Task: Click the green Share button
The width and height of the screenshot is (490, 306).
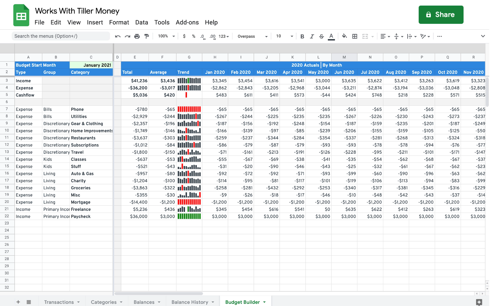Action: (441, 15)
